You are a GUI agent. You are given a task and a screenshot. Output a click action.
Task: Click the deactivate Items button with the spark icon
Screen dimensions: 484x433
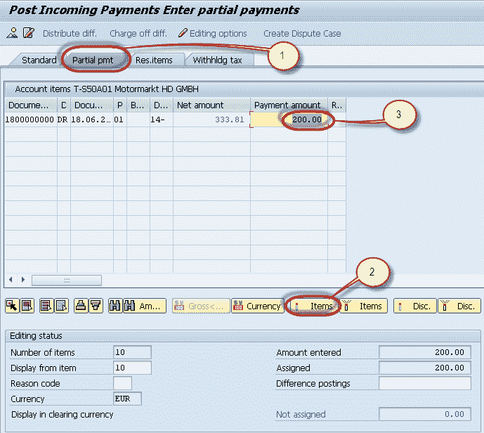point(364,306)
